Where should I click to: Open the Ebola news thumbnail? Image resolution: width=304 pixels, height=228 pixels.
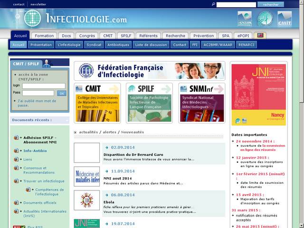[86, 200]
